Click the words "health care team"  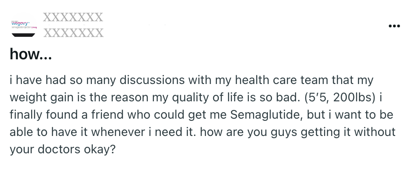tap(282, 80)
